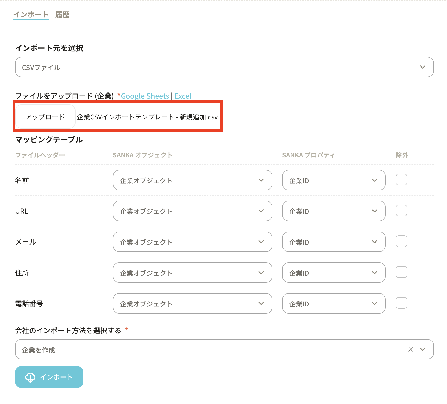Enable exclude checkbox for メール row

(401, 241)
